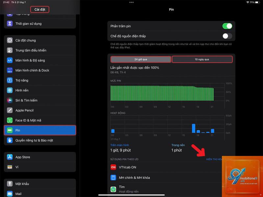263x197 pixels.
Task: Open Màn hình & Độ sáng settings
Action: pos(40,60)
